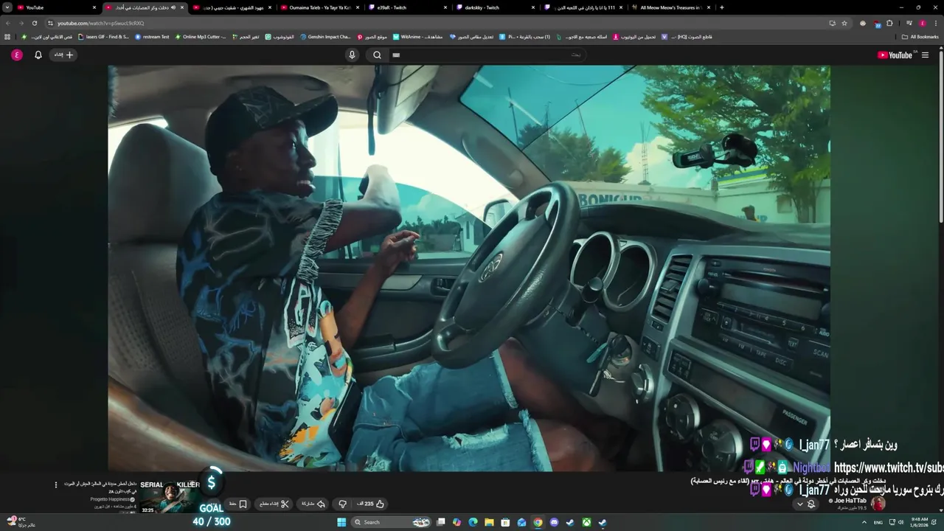Switch to All Meow Meow's Treasures tab
Screen dimensions: 944x531
[x=670, y=7]
